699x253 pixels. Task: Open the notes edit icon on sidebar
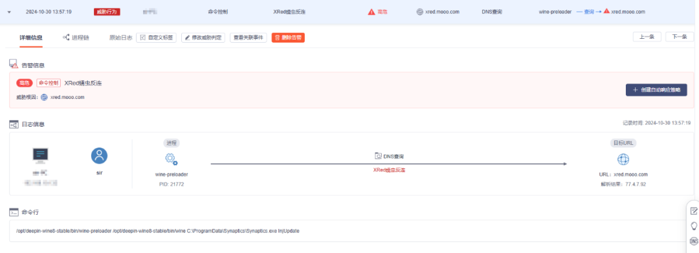click(x=694, y=211)
